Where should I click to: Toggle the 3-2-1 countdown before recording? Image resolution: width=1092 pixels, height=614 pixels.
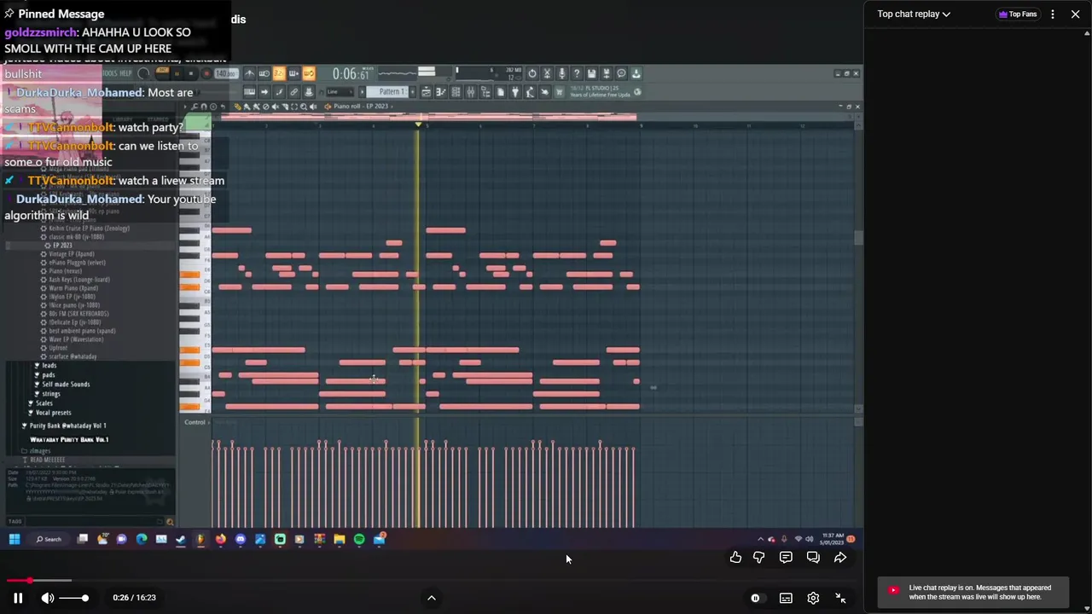[279, 73]
